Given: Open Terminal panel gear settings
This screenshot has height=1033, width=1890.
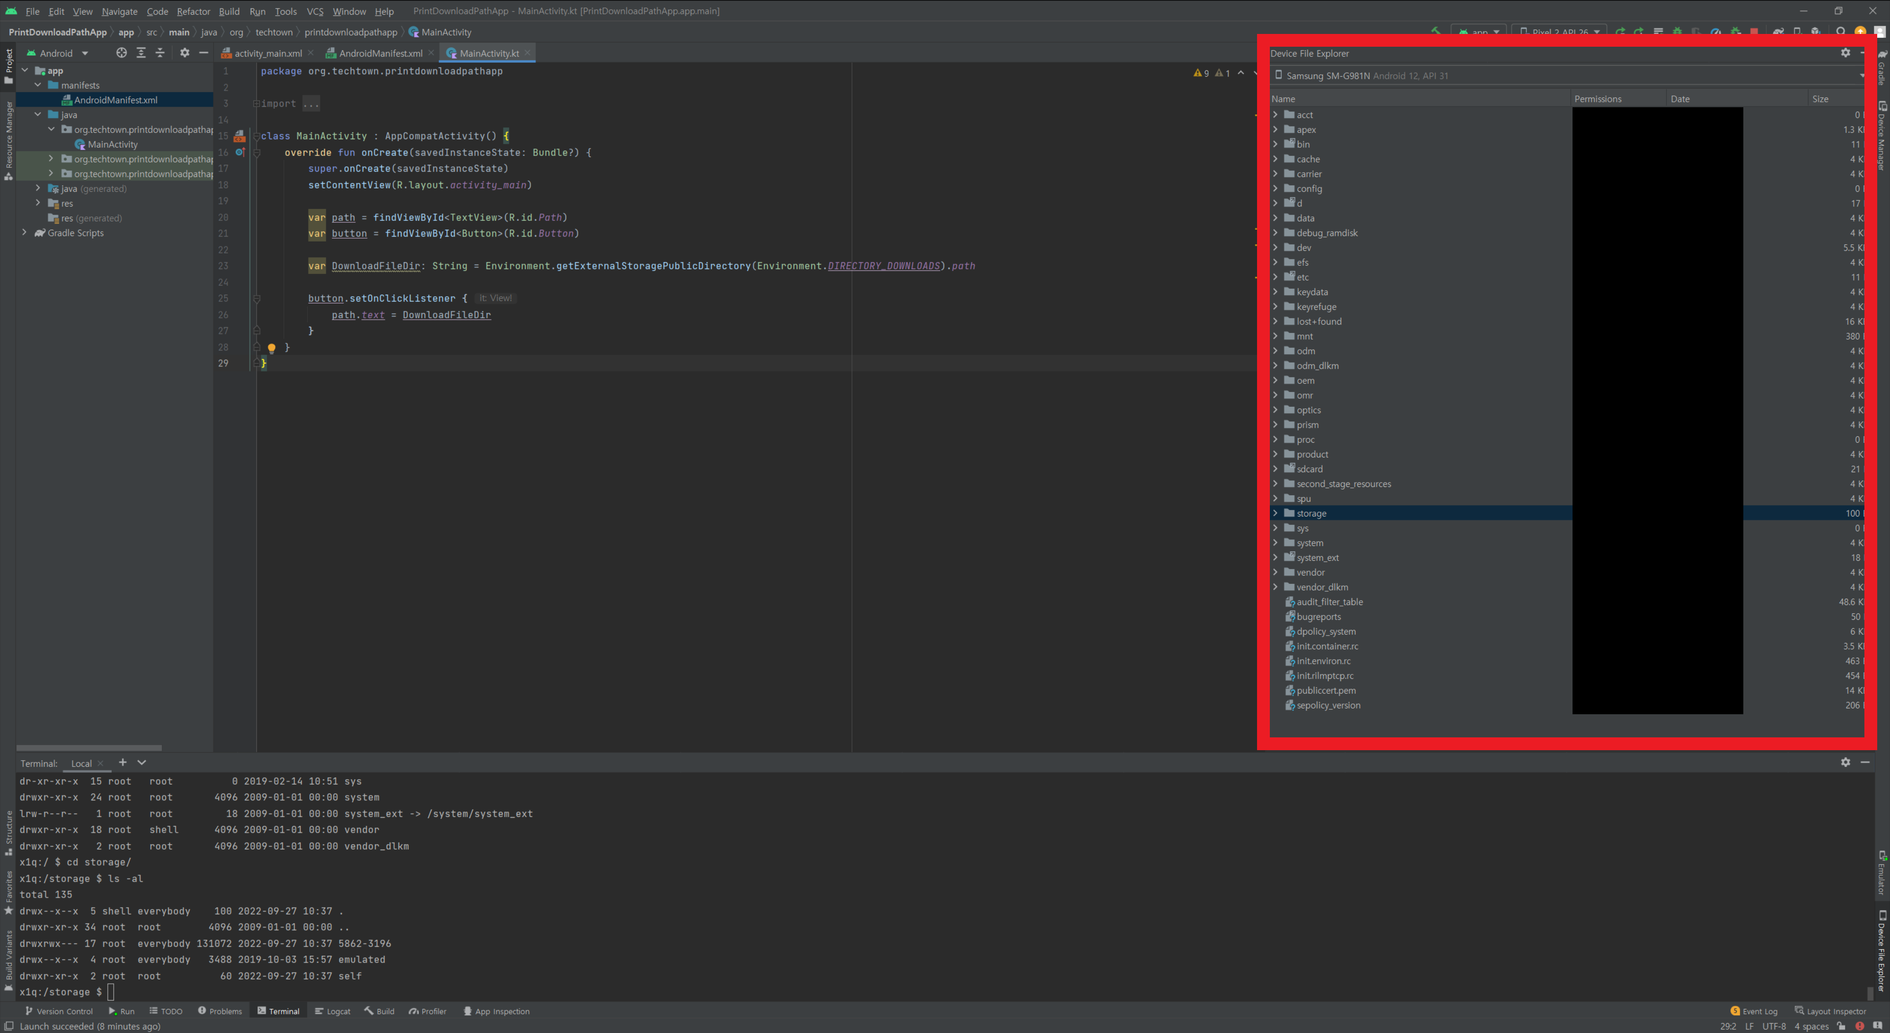Looking at the screenshot, I should click(1845, 762).
